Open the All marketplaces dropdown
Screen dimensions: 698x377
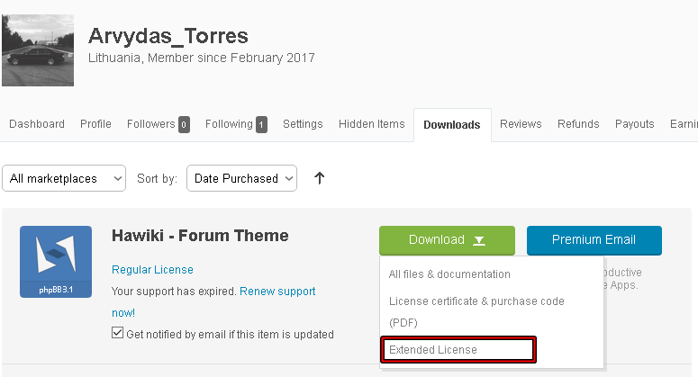[64, 178]
